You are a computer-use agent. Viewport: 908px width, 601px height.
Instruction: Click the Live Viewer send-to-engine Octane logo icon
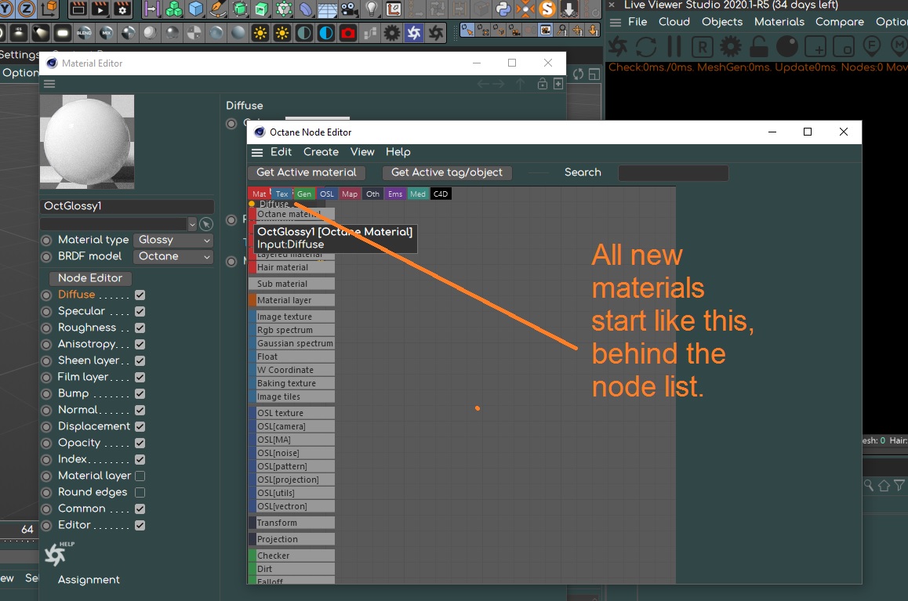coord(618,46)
